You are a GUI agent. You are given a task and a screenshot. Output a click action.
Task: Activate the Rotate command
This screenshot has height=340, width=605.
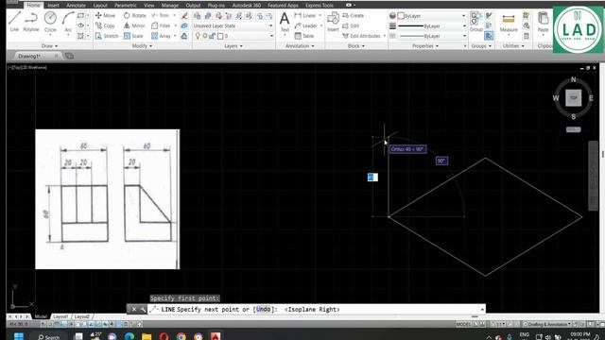135,15
